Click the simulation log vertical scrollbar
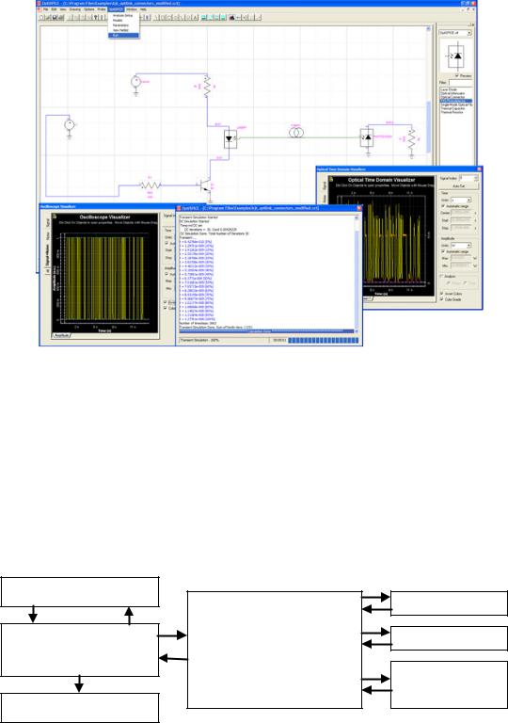Viewport: 508px width, 723px height. tap(357, 273)
